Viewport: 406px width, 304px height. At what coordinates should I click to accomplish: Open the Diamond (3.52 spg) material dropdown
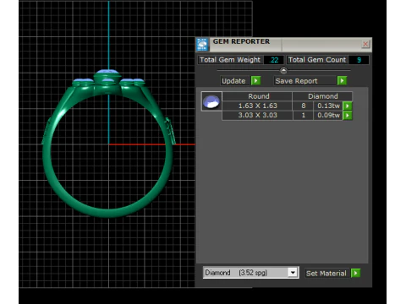pos(250,273)
